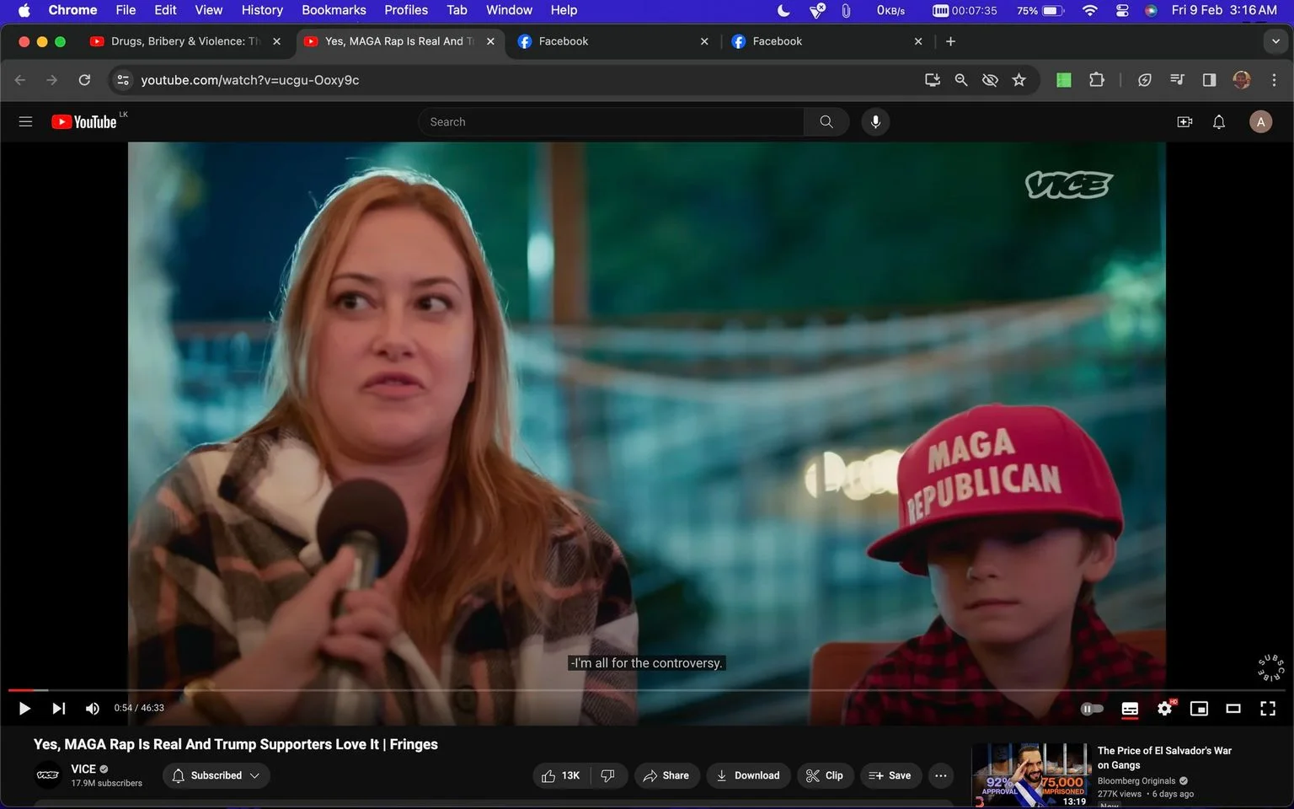Go back in browser history
Image resolution: width=1294 pixels, height=809 pixels.
(20, 80)
